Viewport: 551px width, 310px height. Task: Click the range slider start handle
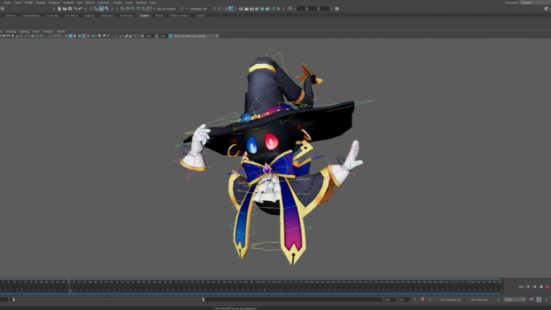pyautogui.click(x=13, y=300)
